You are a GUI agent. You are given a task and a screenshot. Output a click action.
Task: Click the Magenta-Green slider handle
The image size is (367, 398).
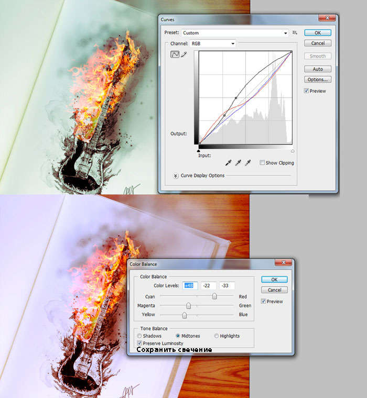188,305
